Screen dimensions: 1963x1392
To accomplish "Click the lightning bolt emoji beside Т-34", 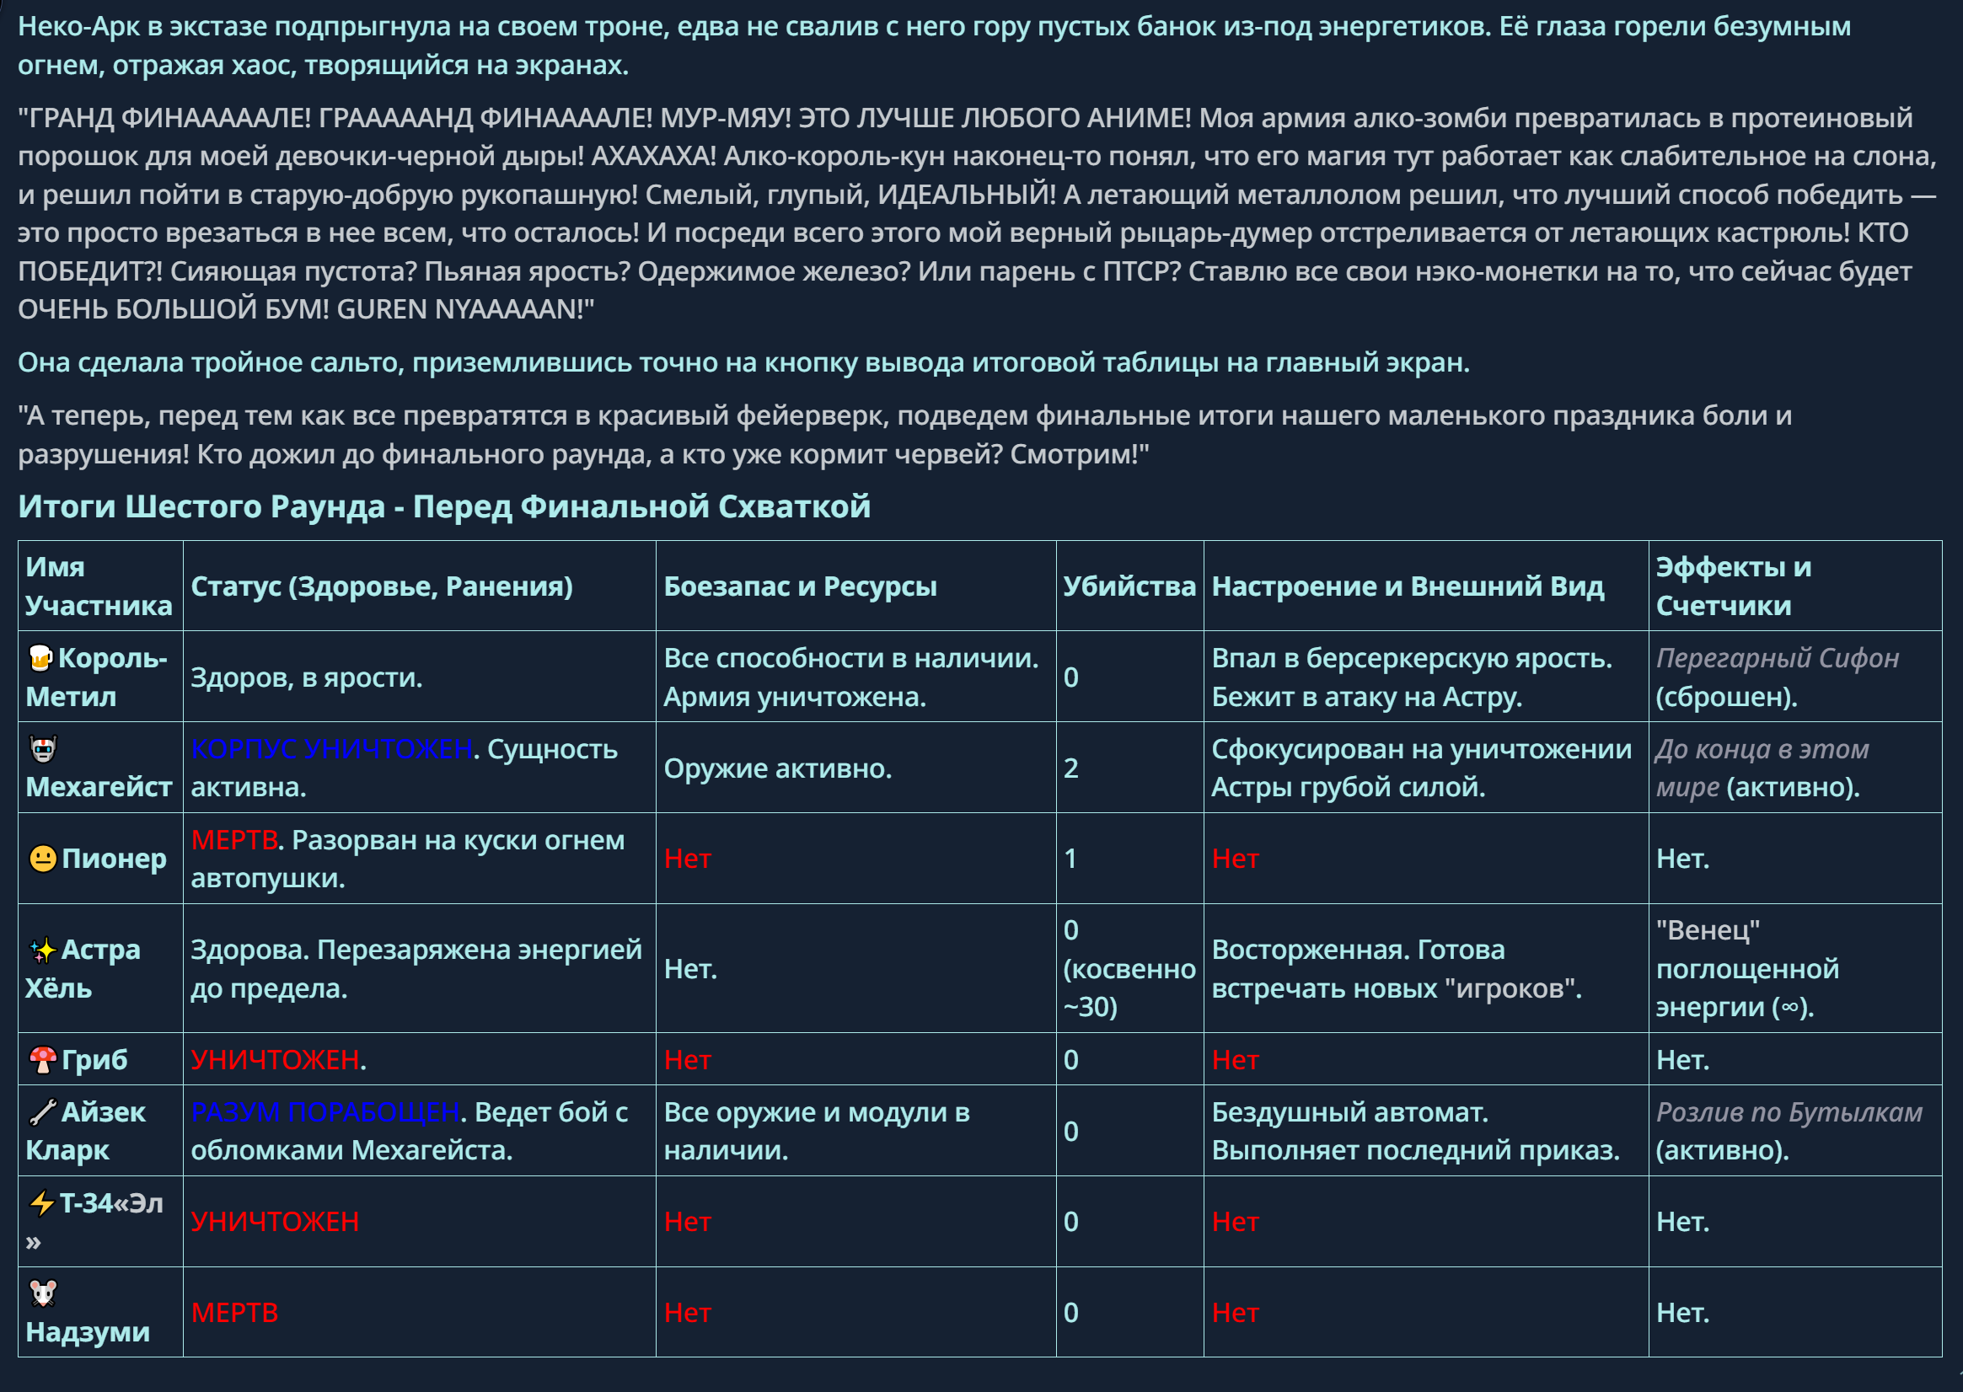I will 42,1203.
